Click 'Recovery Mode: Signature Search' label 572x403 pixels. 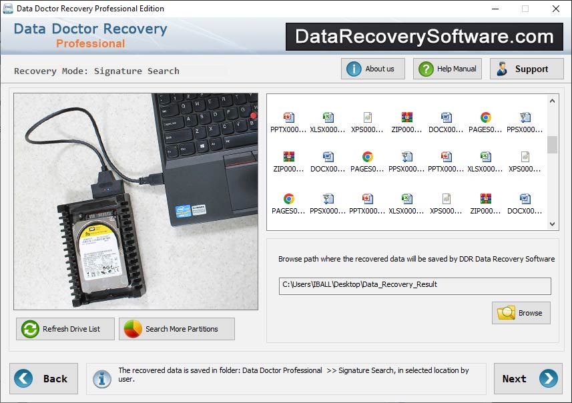(x=97, y=71)
